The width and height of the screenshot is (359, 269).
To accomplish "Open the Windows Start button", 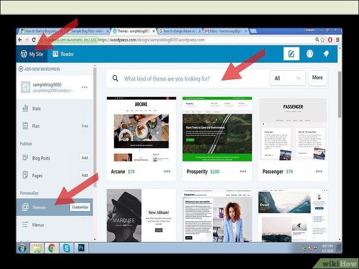I will tap(22, 248).
